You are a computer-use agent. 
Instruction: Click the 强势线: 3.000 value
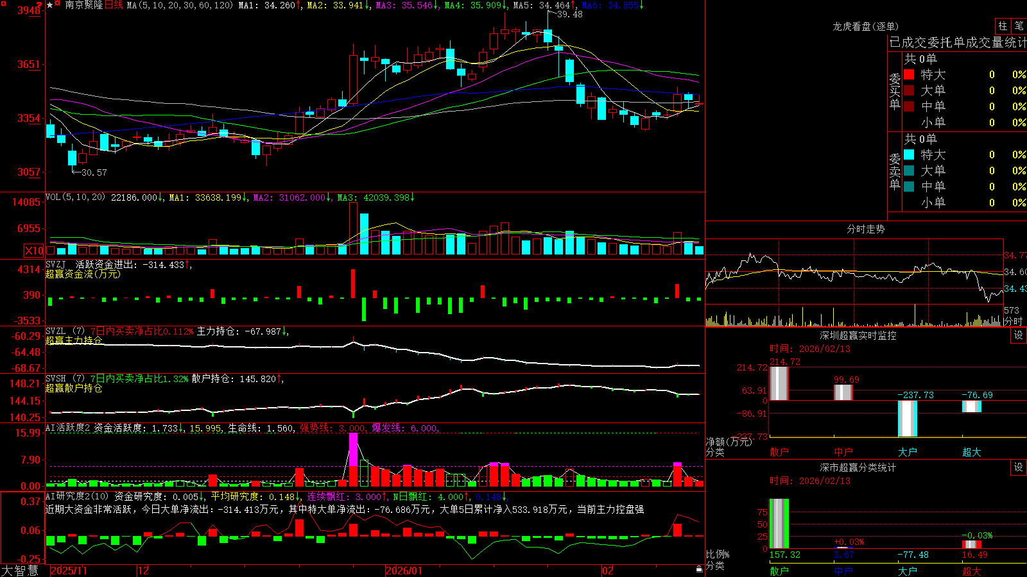[332, 428]
